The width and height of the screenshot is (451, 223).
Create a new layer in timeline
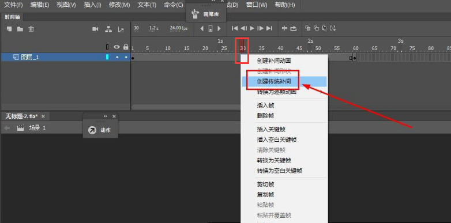click(x=9, y=29)
